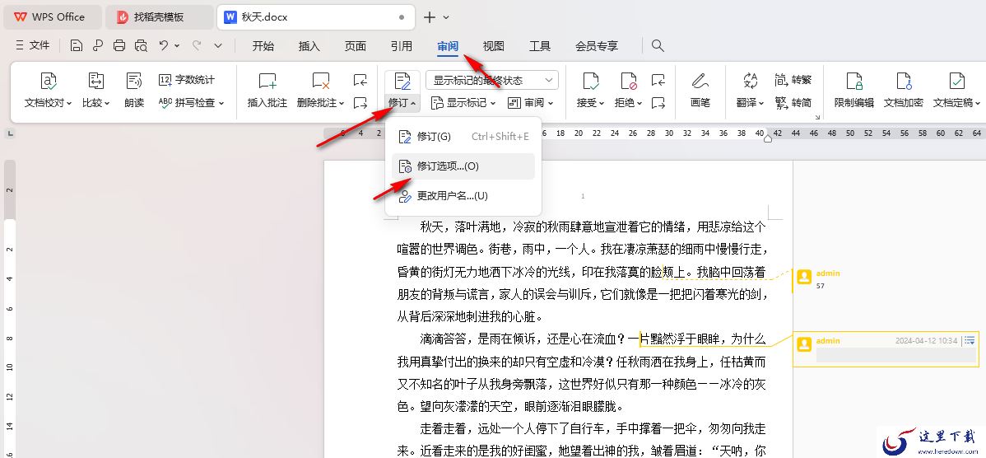
Task: Expand the 拒绝 dropdown arrow
Action: click(640, 103)
